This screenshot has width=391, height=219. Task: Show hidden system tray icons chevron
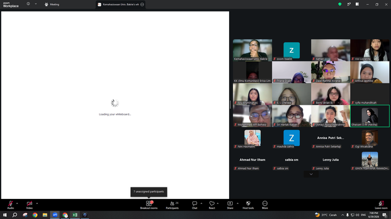[342, 215]
